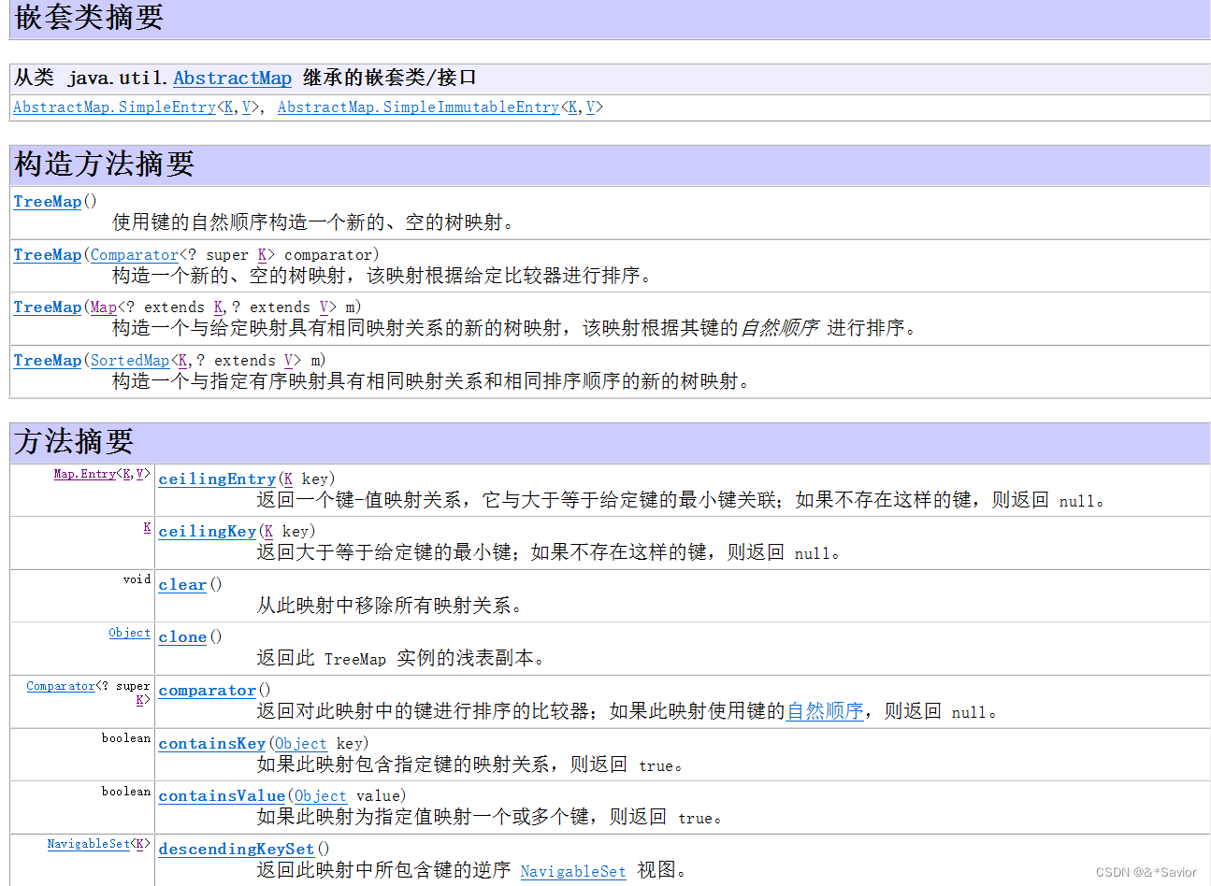Open the comparator() method link
This screenshot has width=1211, height=886.
pos(207,690)
